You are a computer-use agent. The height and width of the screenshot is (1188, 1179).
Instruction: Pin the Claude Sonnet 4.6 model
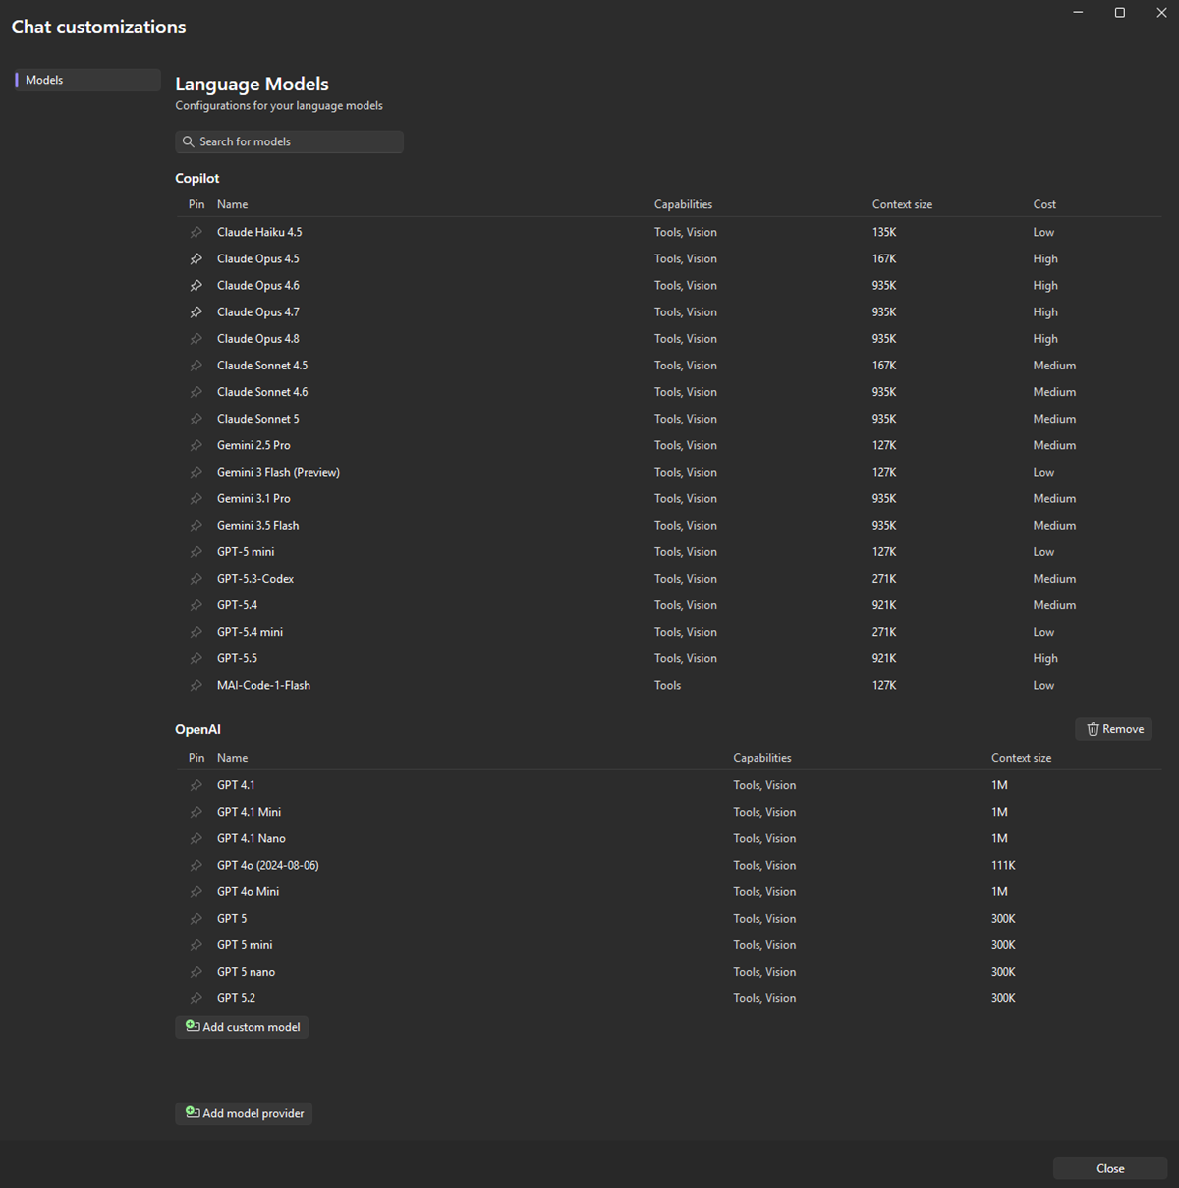coord(196,392)
